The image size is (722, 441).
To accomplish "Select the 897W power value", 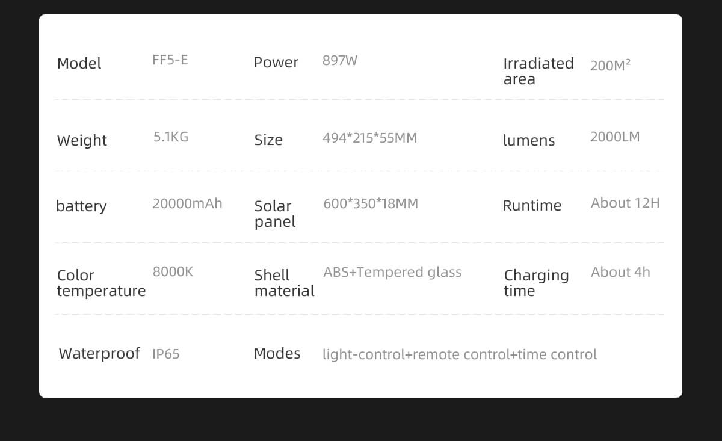I will [x=339, y=60].
